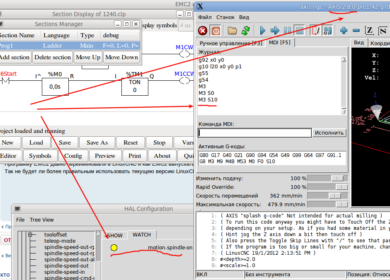The width and height of the screenshot is (390, 280).
Task: Click the Delete section button
Action: click(53, 57)
